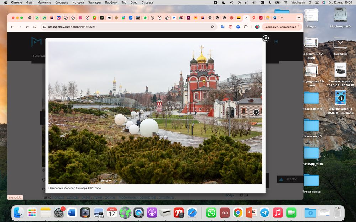Go to the next photo with the arrow
Screen dimensions: 356x222
coord(256,112)
